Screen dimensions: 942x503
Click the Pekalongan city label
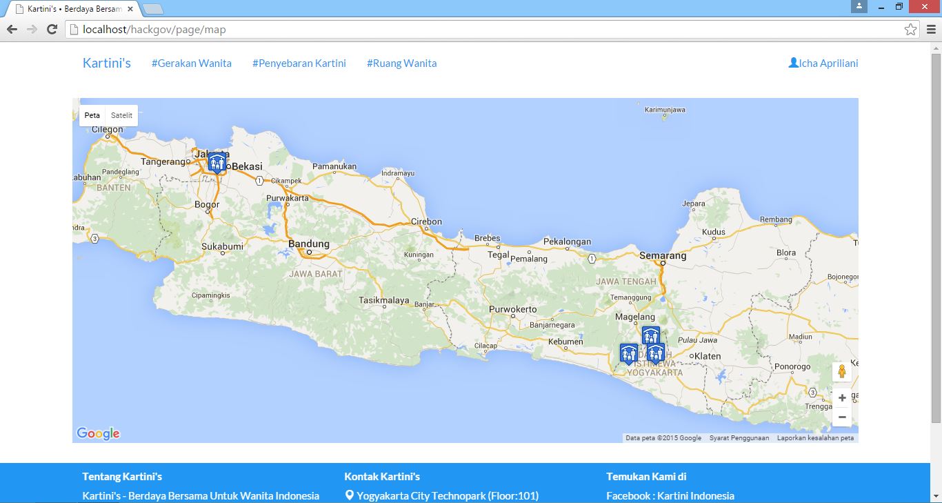click(568, 241)
